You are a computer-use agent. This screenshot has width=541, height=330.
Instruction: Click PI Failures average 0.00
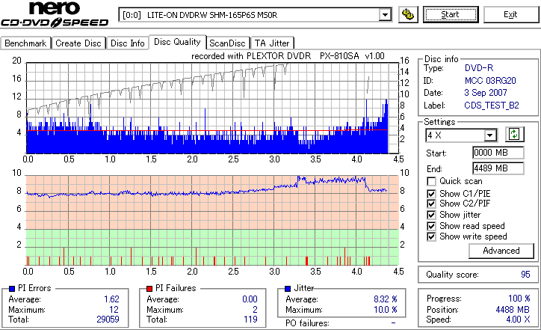[x=250, y=299]
